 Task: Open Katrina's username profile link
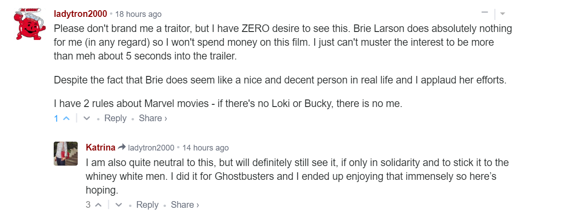[101, 147]
